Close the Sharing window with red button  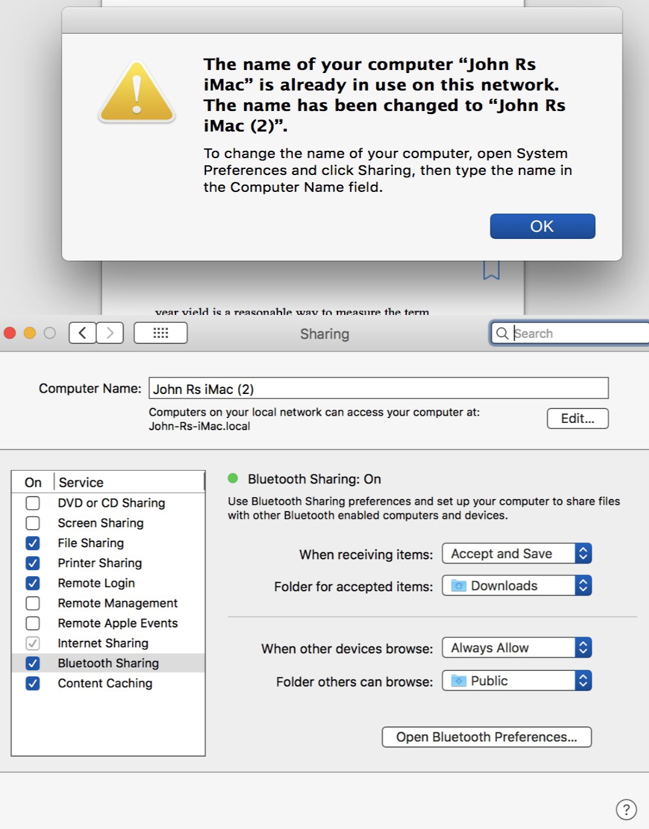click(10, 333)
